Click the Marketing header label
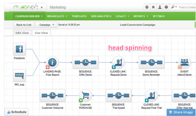This screenshot has width=196, height=116. (x=58, y=7)
